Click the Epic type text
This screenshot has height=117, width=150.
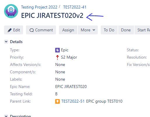click(64, 50)
